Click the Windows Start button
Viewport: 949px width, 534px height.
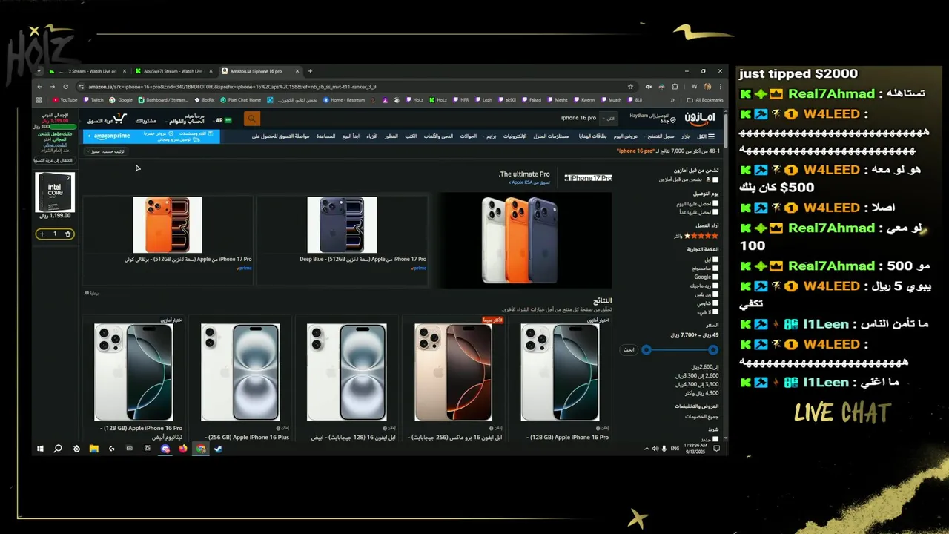click(41, 449)
